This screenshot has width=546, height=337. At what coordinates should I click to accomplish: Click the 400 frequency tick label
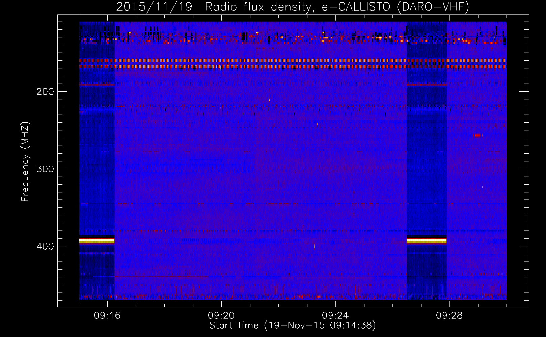[45, 246]
